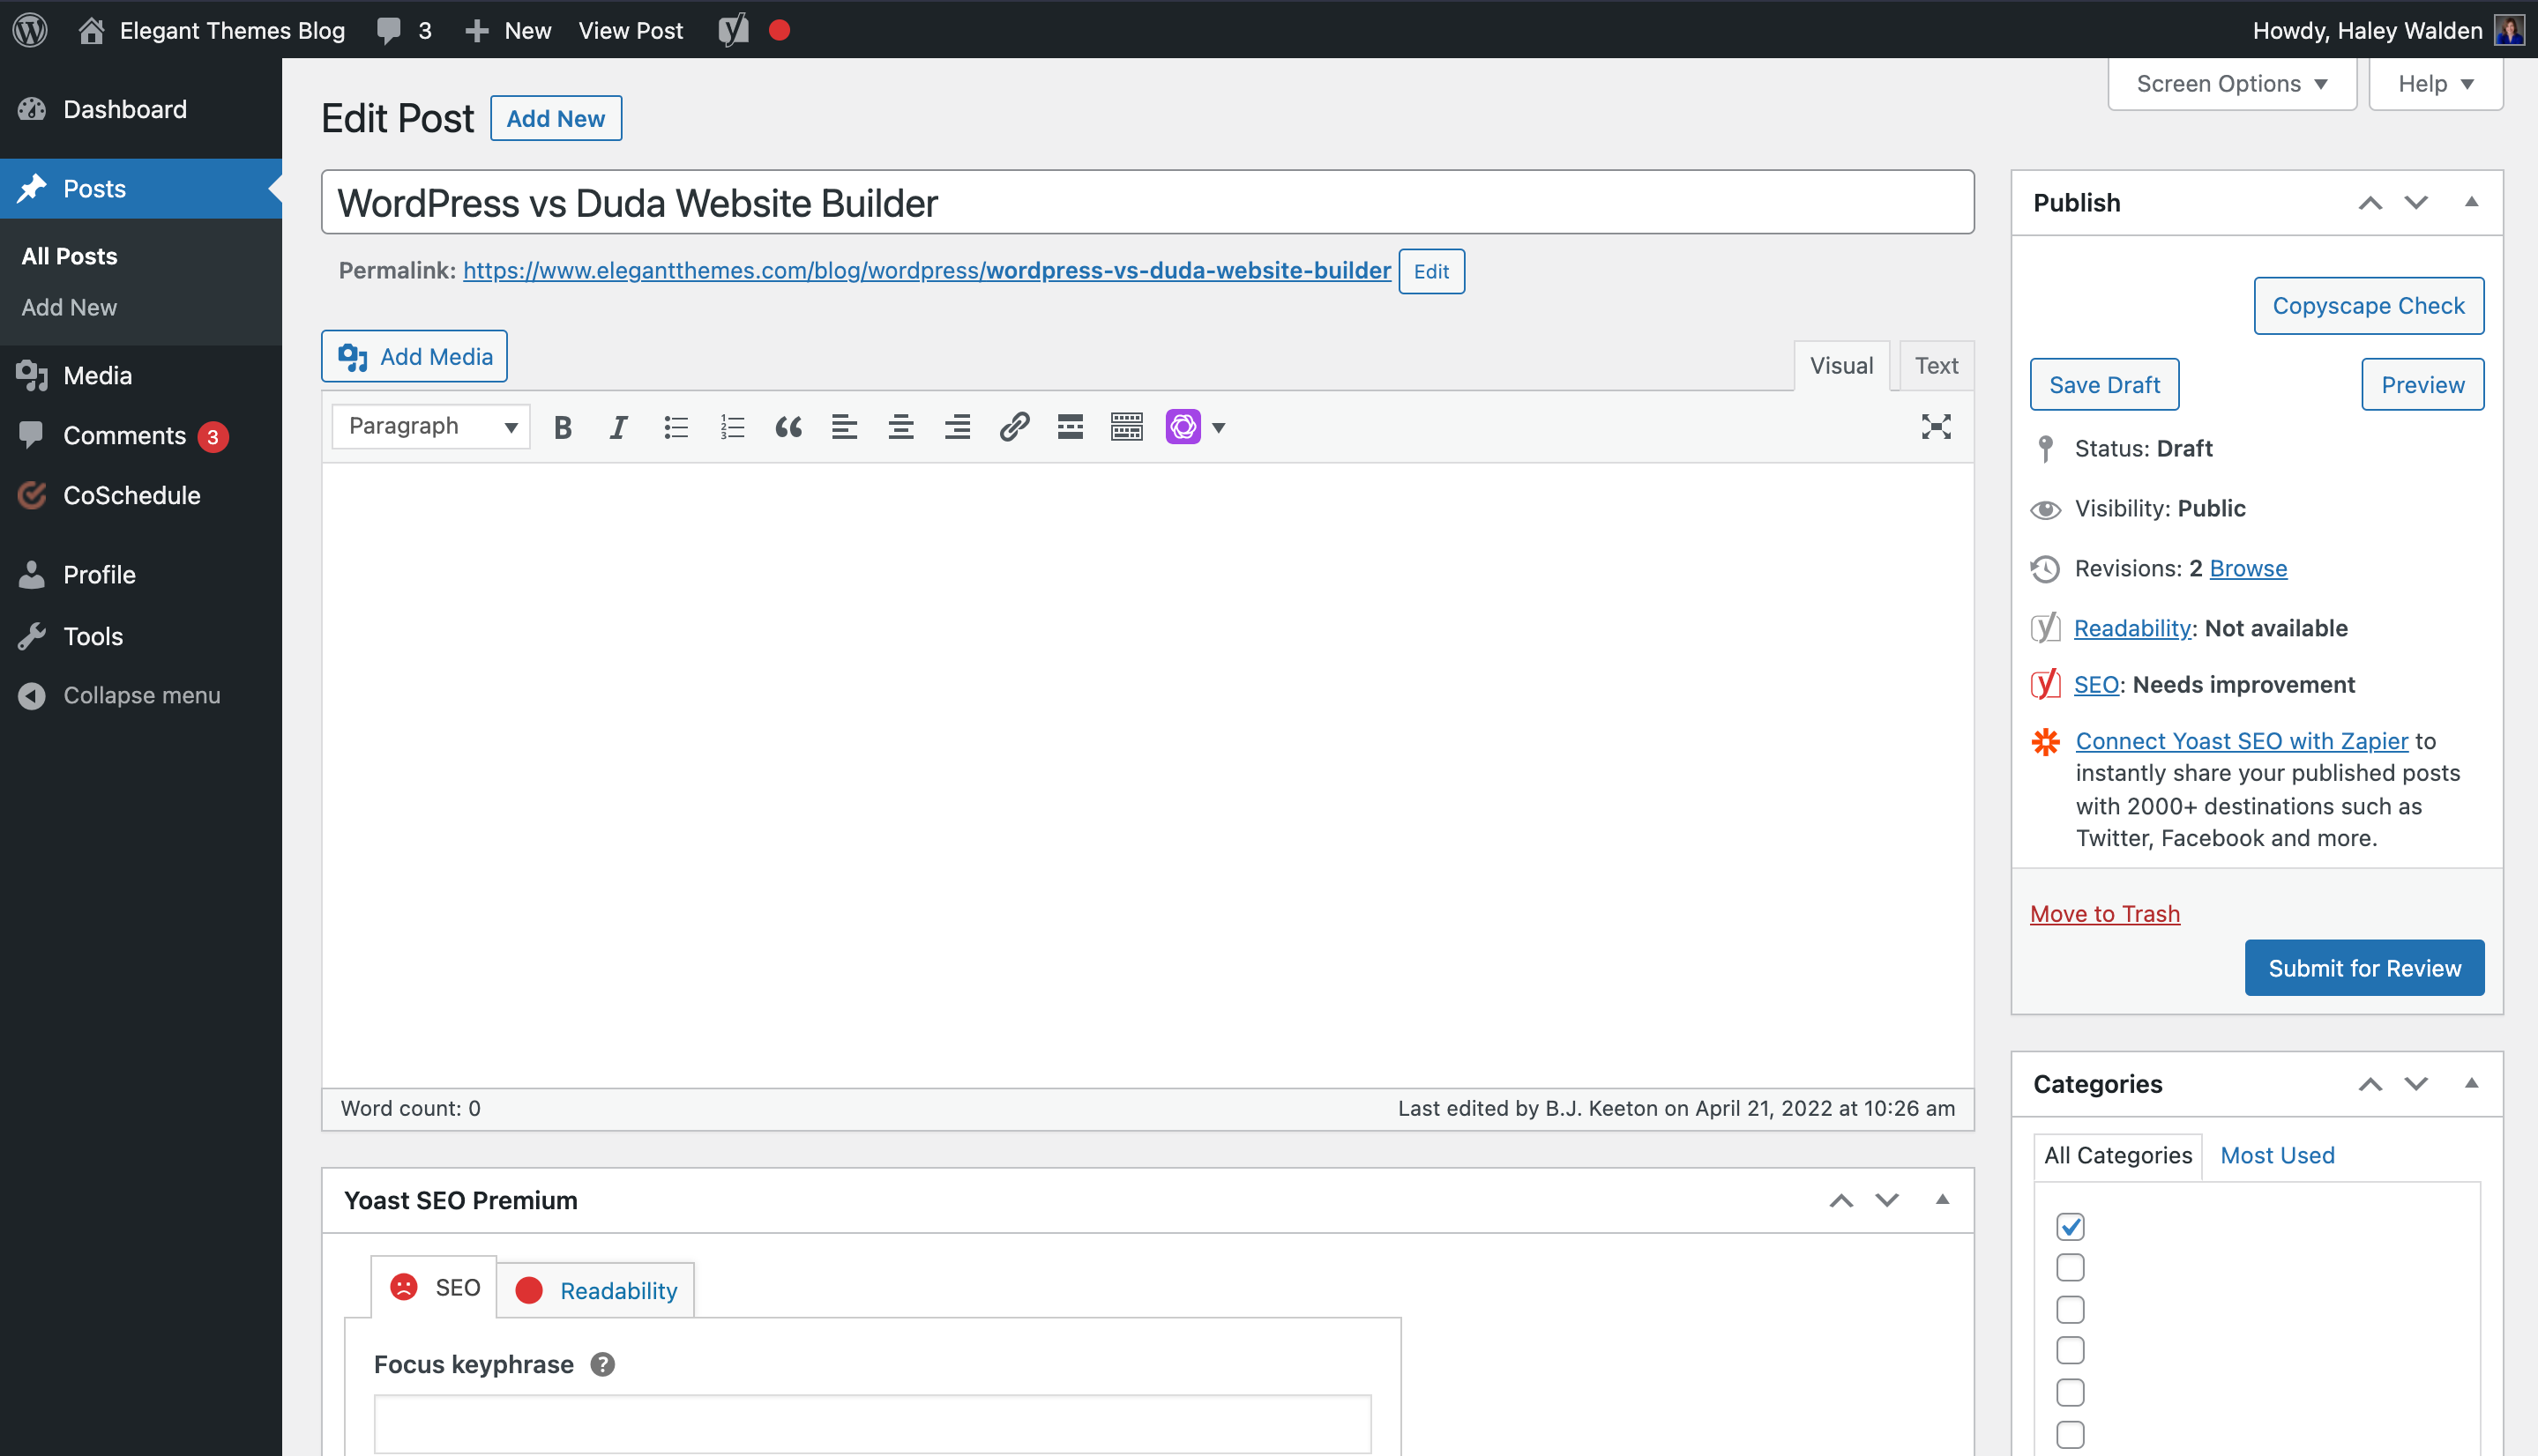Open the Posts menu item
The height and width of the screenshot is (1456, 2538).
(x=141, y=188)
